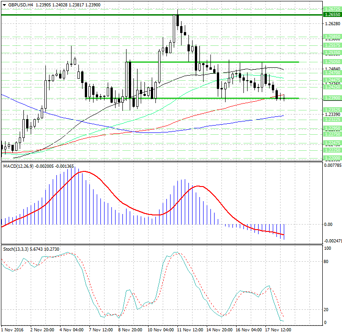Click the 1 Nov 2016 date label
342x335 pixels.
click(x=13, y=330)
